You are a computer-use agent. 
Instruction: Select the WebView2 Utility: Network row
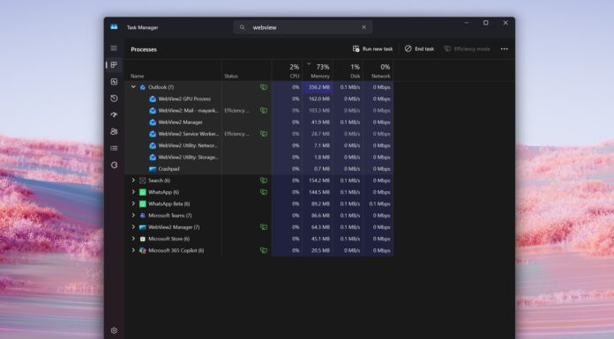258,145
